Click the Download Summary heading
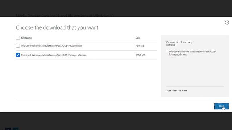This screenshot has height=130, width=232. coord(179,42)
